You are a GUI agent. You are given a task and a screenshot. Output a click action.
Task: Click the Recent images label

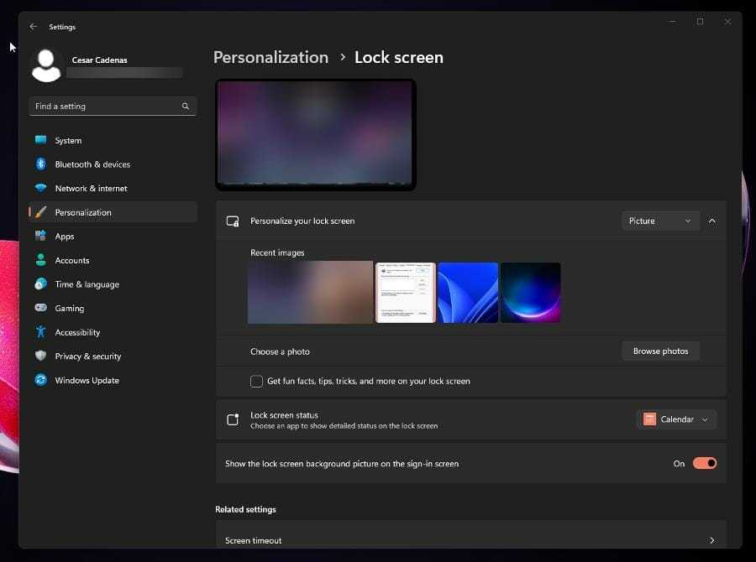point(277,252)
